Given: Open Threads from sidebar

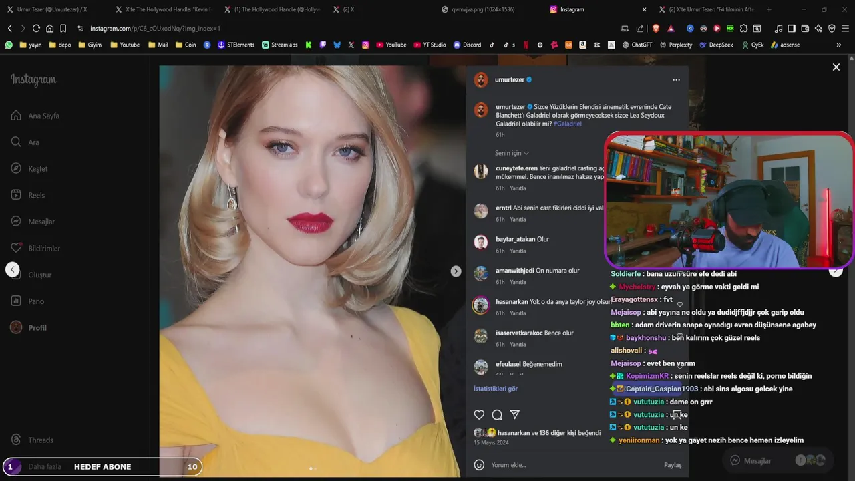Looking at the screenshot, I should (32, 440).
